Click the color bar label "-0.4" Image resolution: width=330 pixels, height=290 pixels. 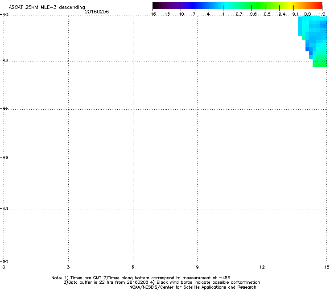[x=280, y=14]
